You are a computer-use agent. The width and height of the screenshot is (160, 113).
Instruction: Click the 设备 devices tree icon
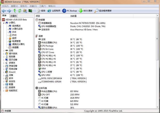pyautogui.click(x=7, y=75)
